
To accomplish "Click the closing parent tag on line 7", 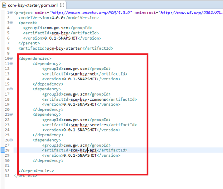I will (x=29, y=43).
